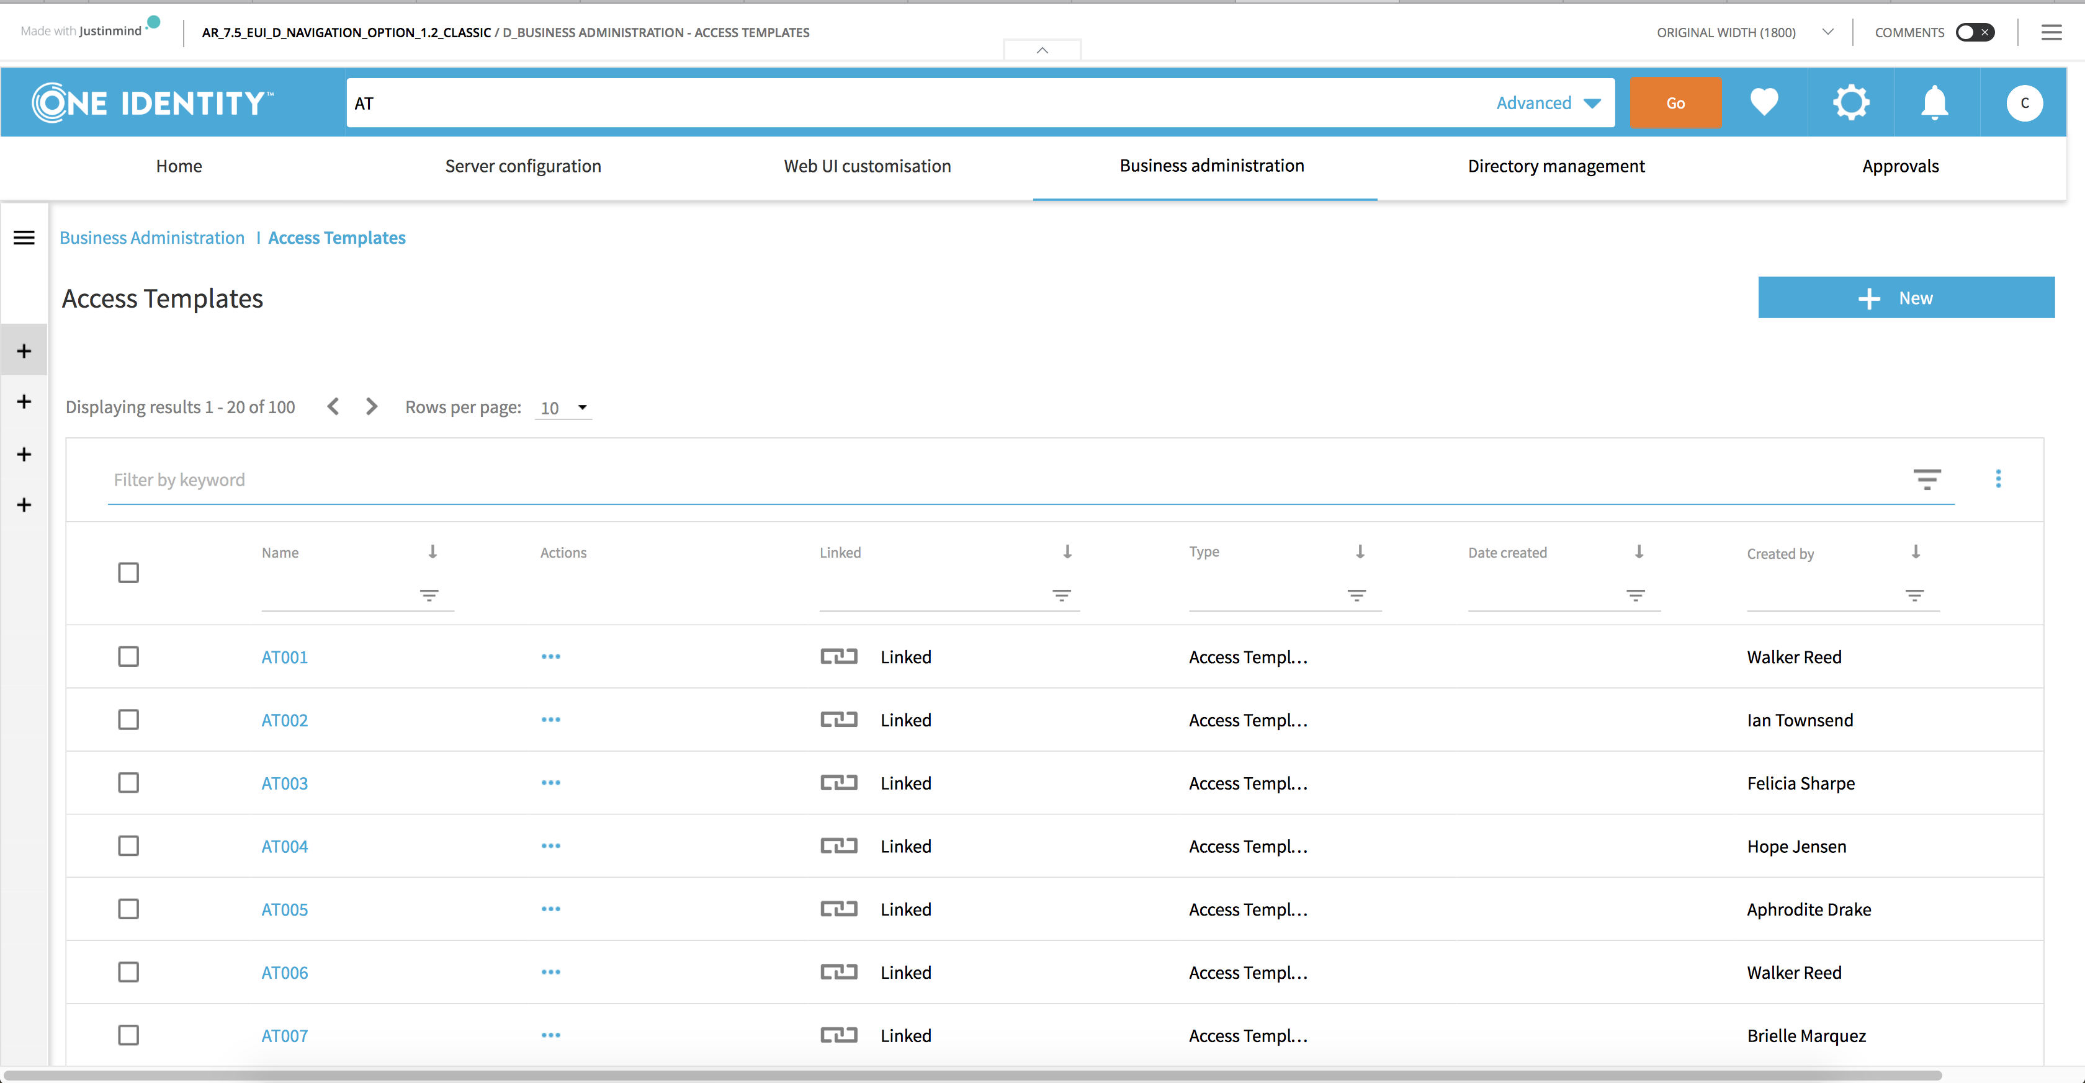Image resolution: width=2085 pixels, height=1083 pixels.
Task: Expand first plus item in sidebar
Action: tap(24, 350)
